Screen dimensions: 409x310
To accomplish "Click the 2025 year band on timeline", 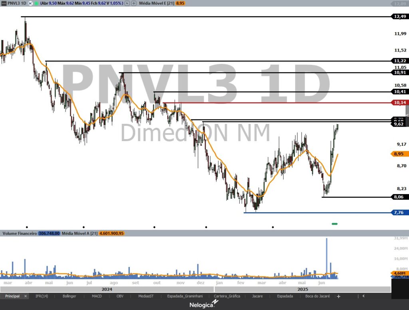I will pyautogui.click(x=303, y=289).
